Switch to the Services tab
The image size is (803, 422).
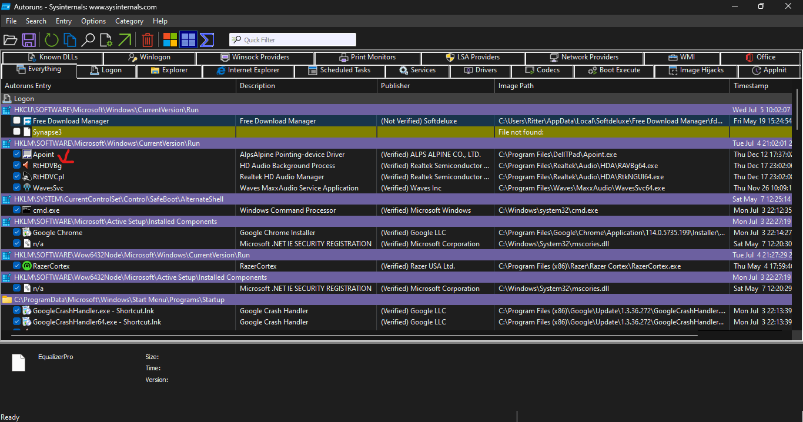coord(418,70)
